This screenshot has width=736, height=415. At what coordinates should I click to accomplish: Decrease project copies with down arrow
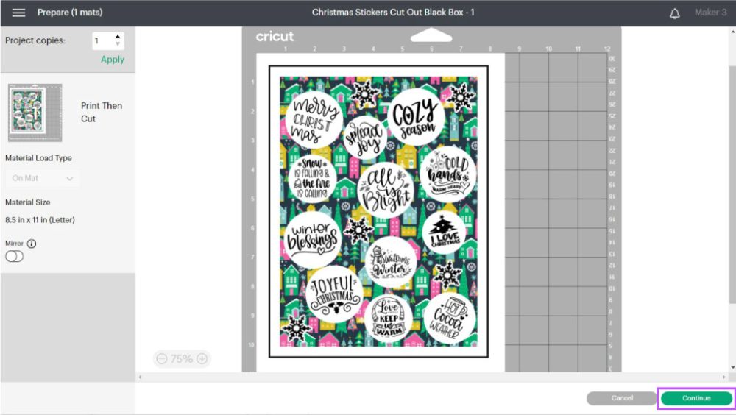pyautogui.click(x=118, y=44)
